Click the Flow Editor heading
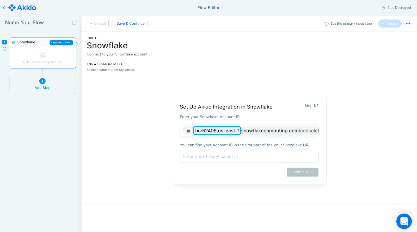Viewport: 417px width, 232px height. [x=208, y=8]
